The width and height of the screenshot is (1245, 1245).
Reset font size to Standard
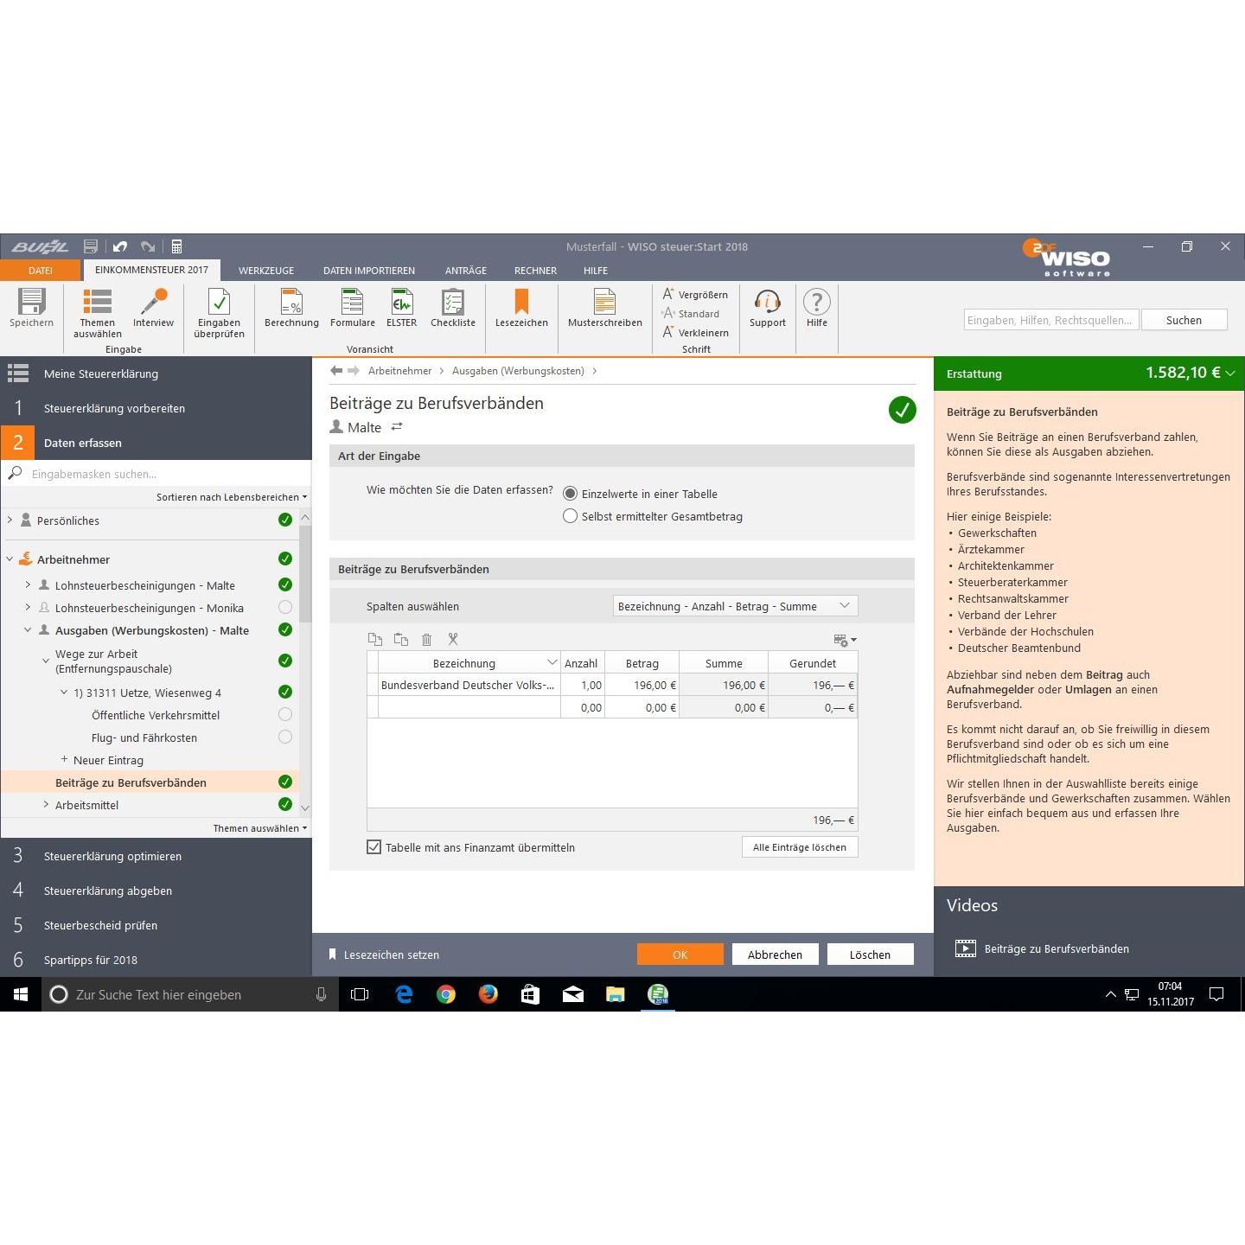coord(691,314)
